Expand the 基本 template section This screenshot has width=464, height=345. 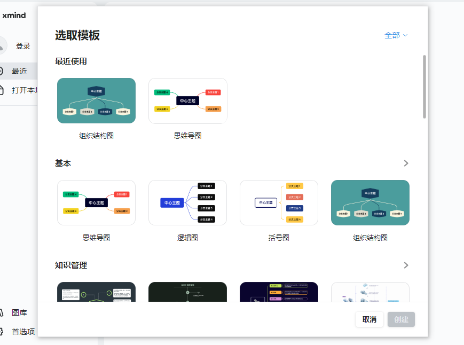[406, 163]
